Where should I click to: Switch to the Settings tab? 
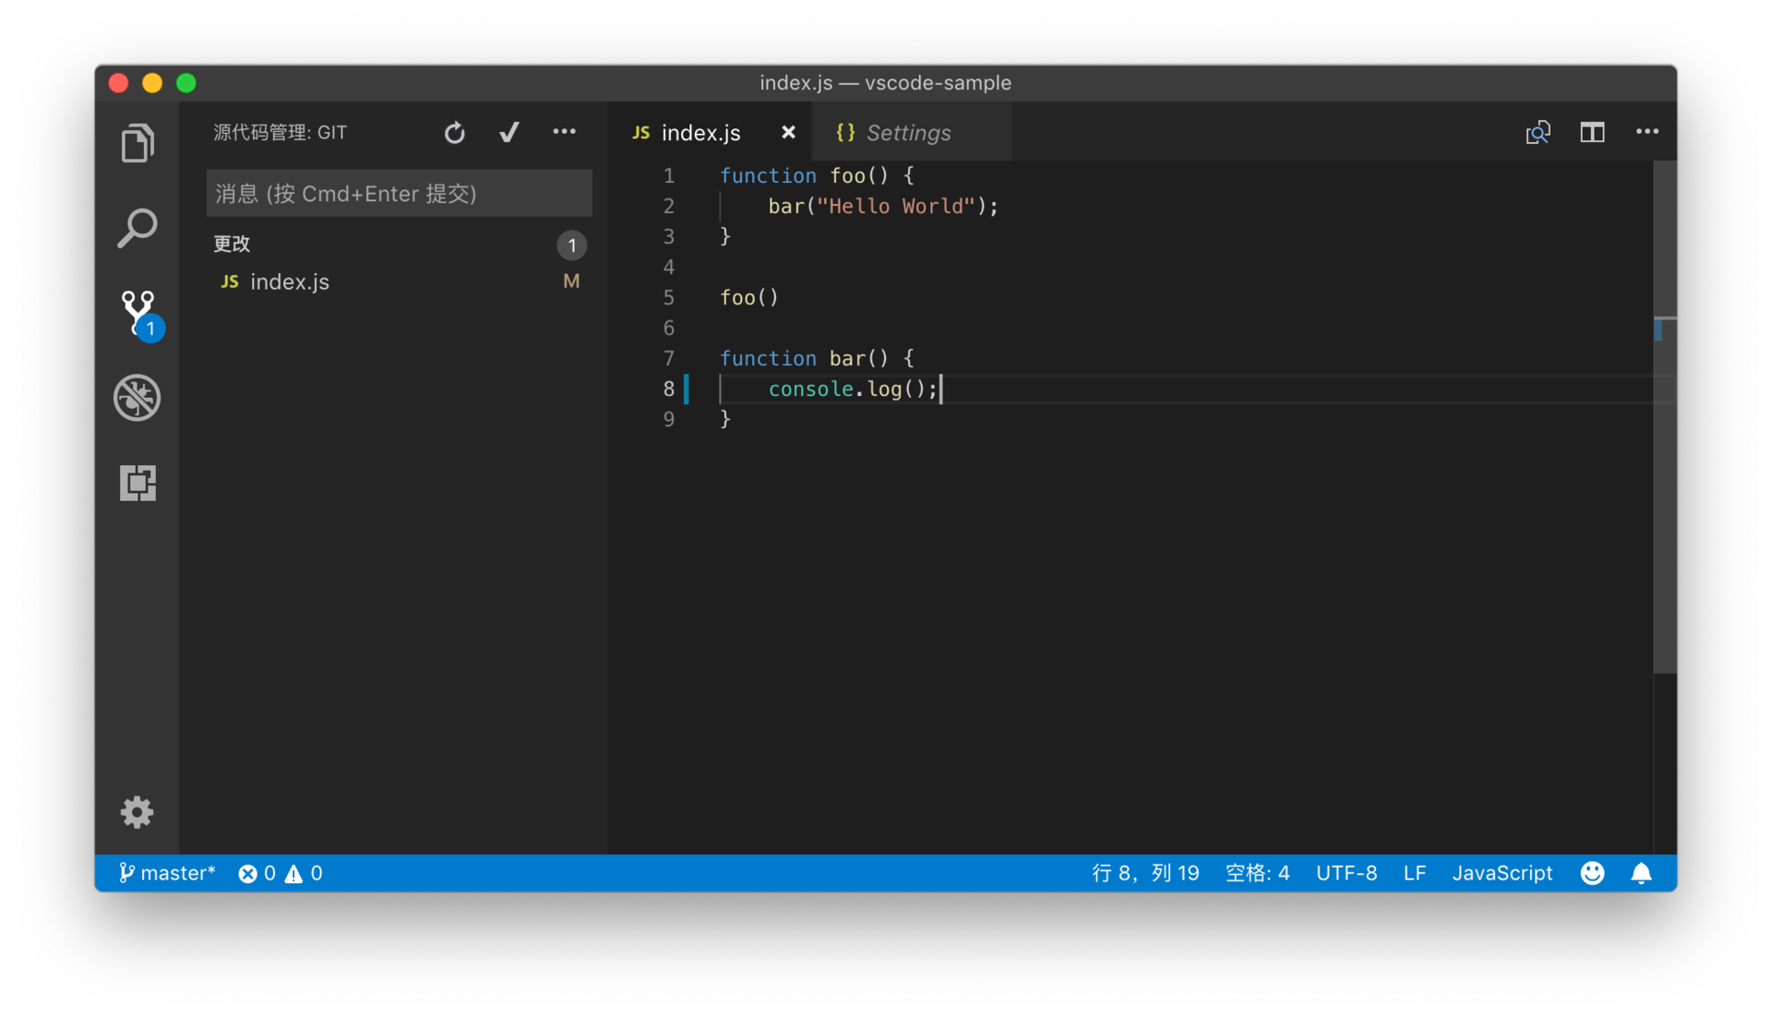click(x=908, y=133)
